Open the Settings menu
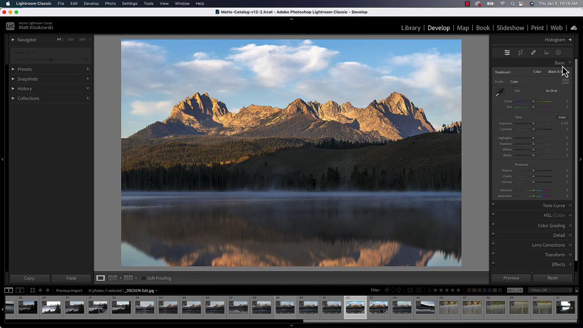The width and height of the screenshot is (583, 328). (130, 3)
